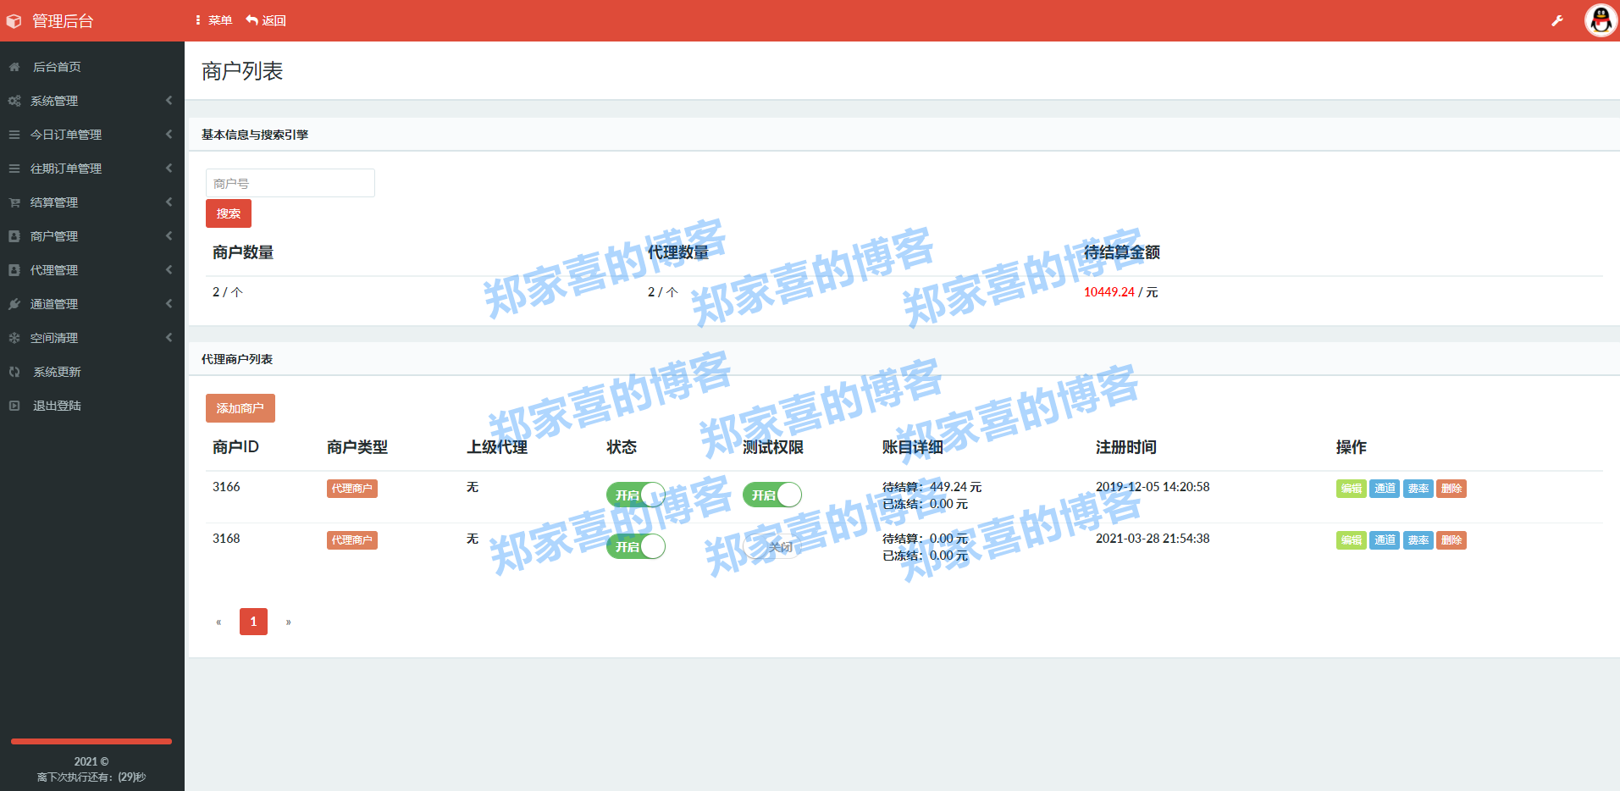Go to page 1 in pagination
The width and height of the screenshot is (1620, 791).
coord(253,622)
